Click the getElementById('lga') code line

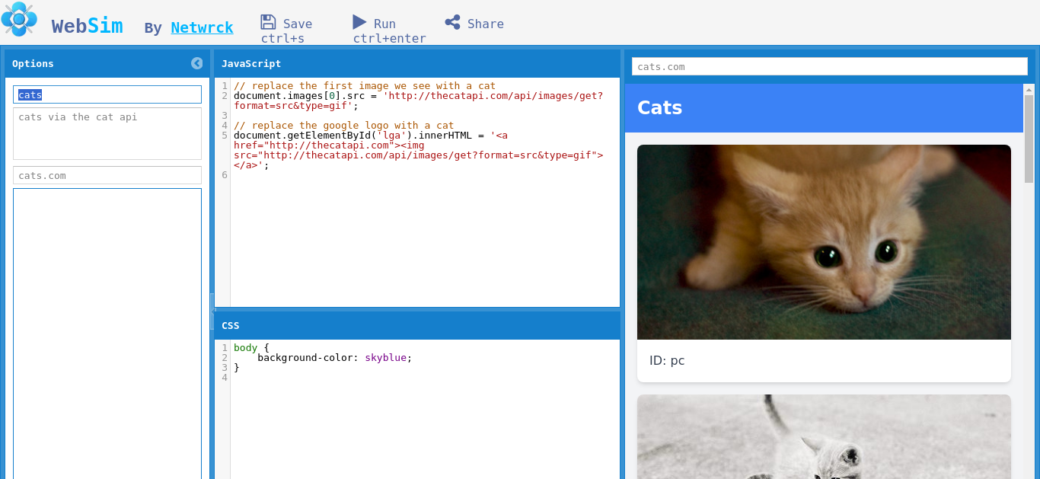coord(419,150)
